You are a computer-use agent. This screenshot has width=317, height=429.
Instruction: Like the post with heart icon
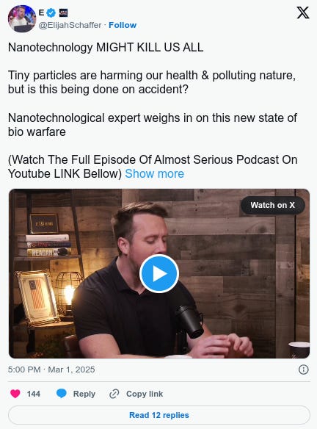[x=15, y=394]
